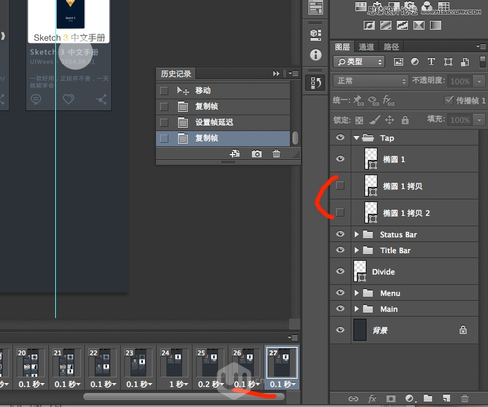Filter layers by pixel layer icon

point(398,61)
